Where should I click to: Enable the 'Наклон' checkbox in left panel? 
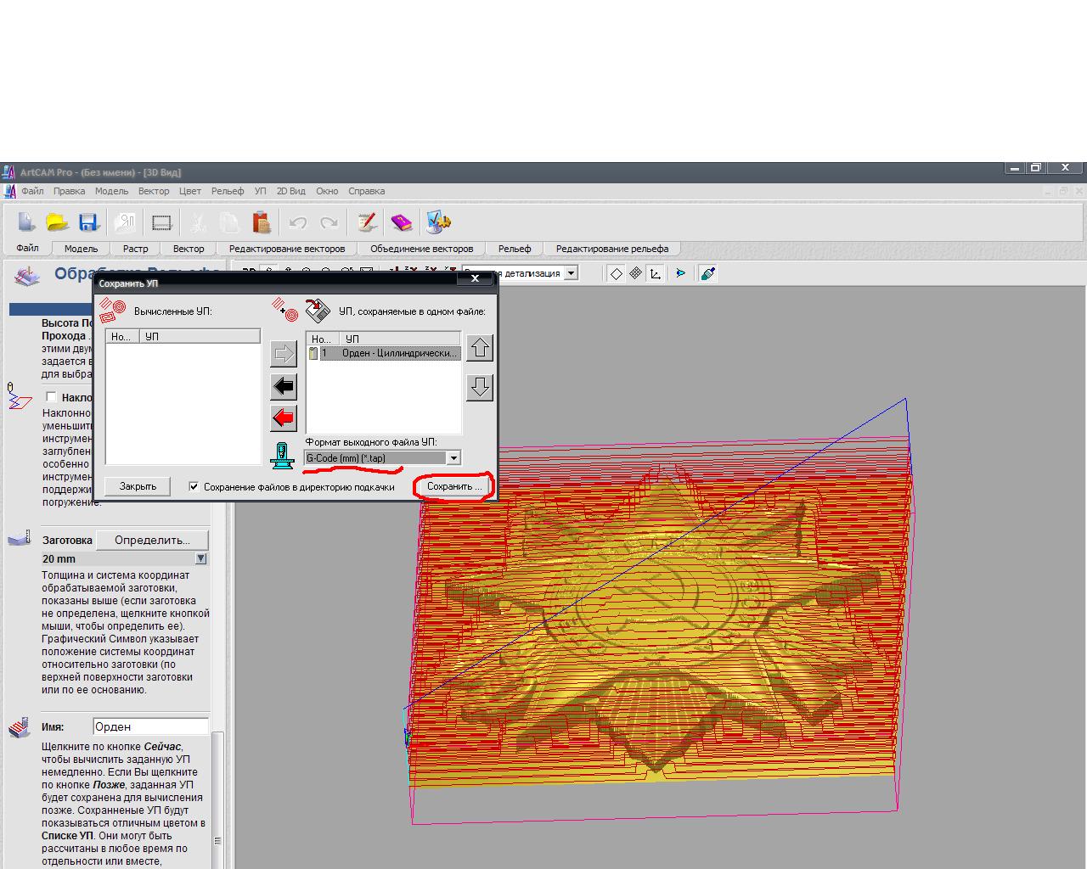[52, 396]
